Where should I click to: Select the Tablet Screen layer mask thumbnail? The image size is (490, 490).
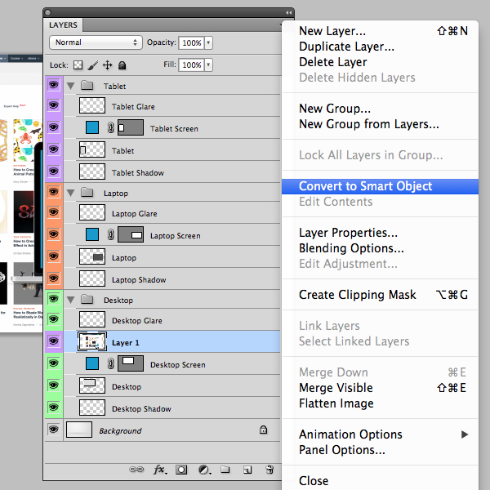131,127
